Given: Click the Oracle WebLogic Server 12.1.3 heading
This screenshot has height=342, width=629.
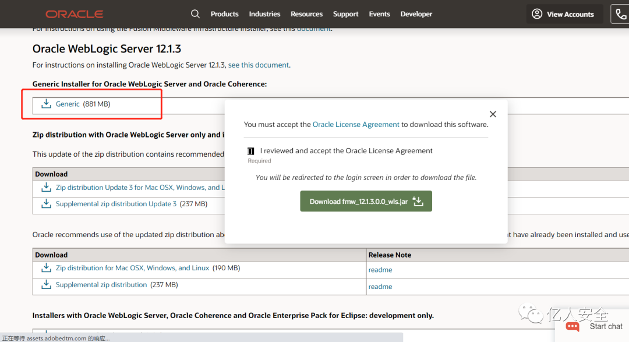Looking at the screenshot, I should [x=107, y=48].
